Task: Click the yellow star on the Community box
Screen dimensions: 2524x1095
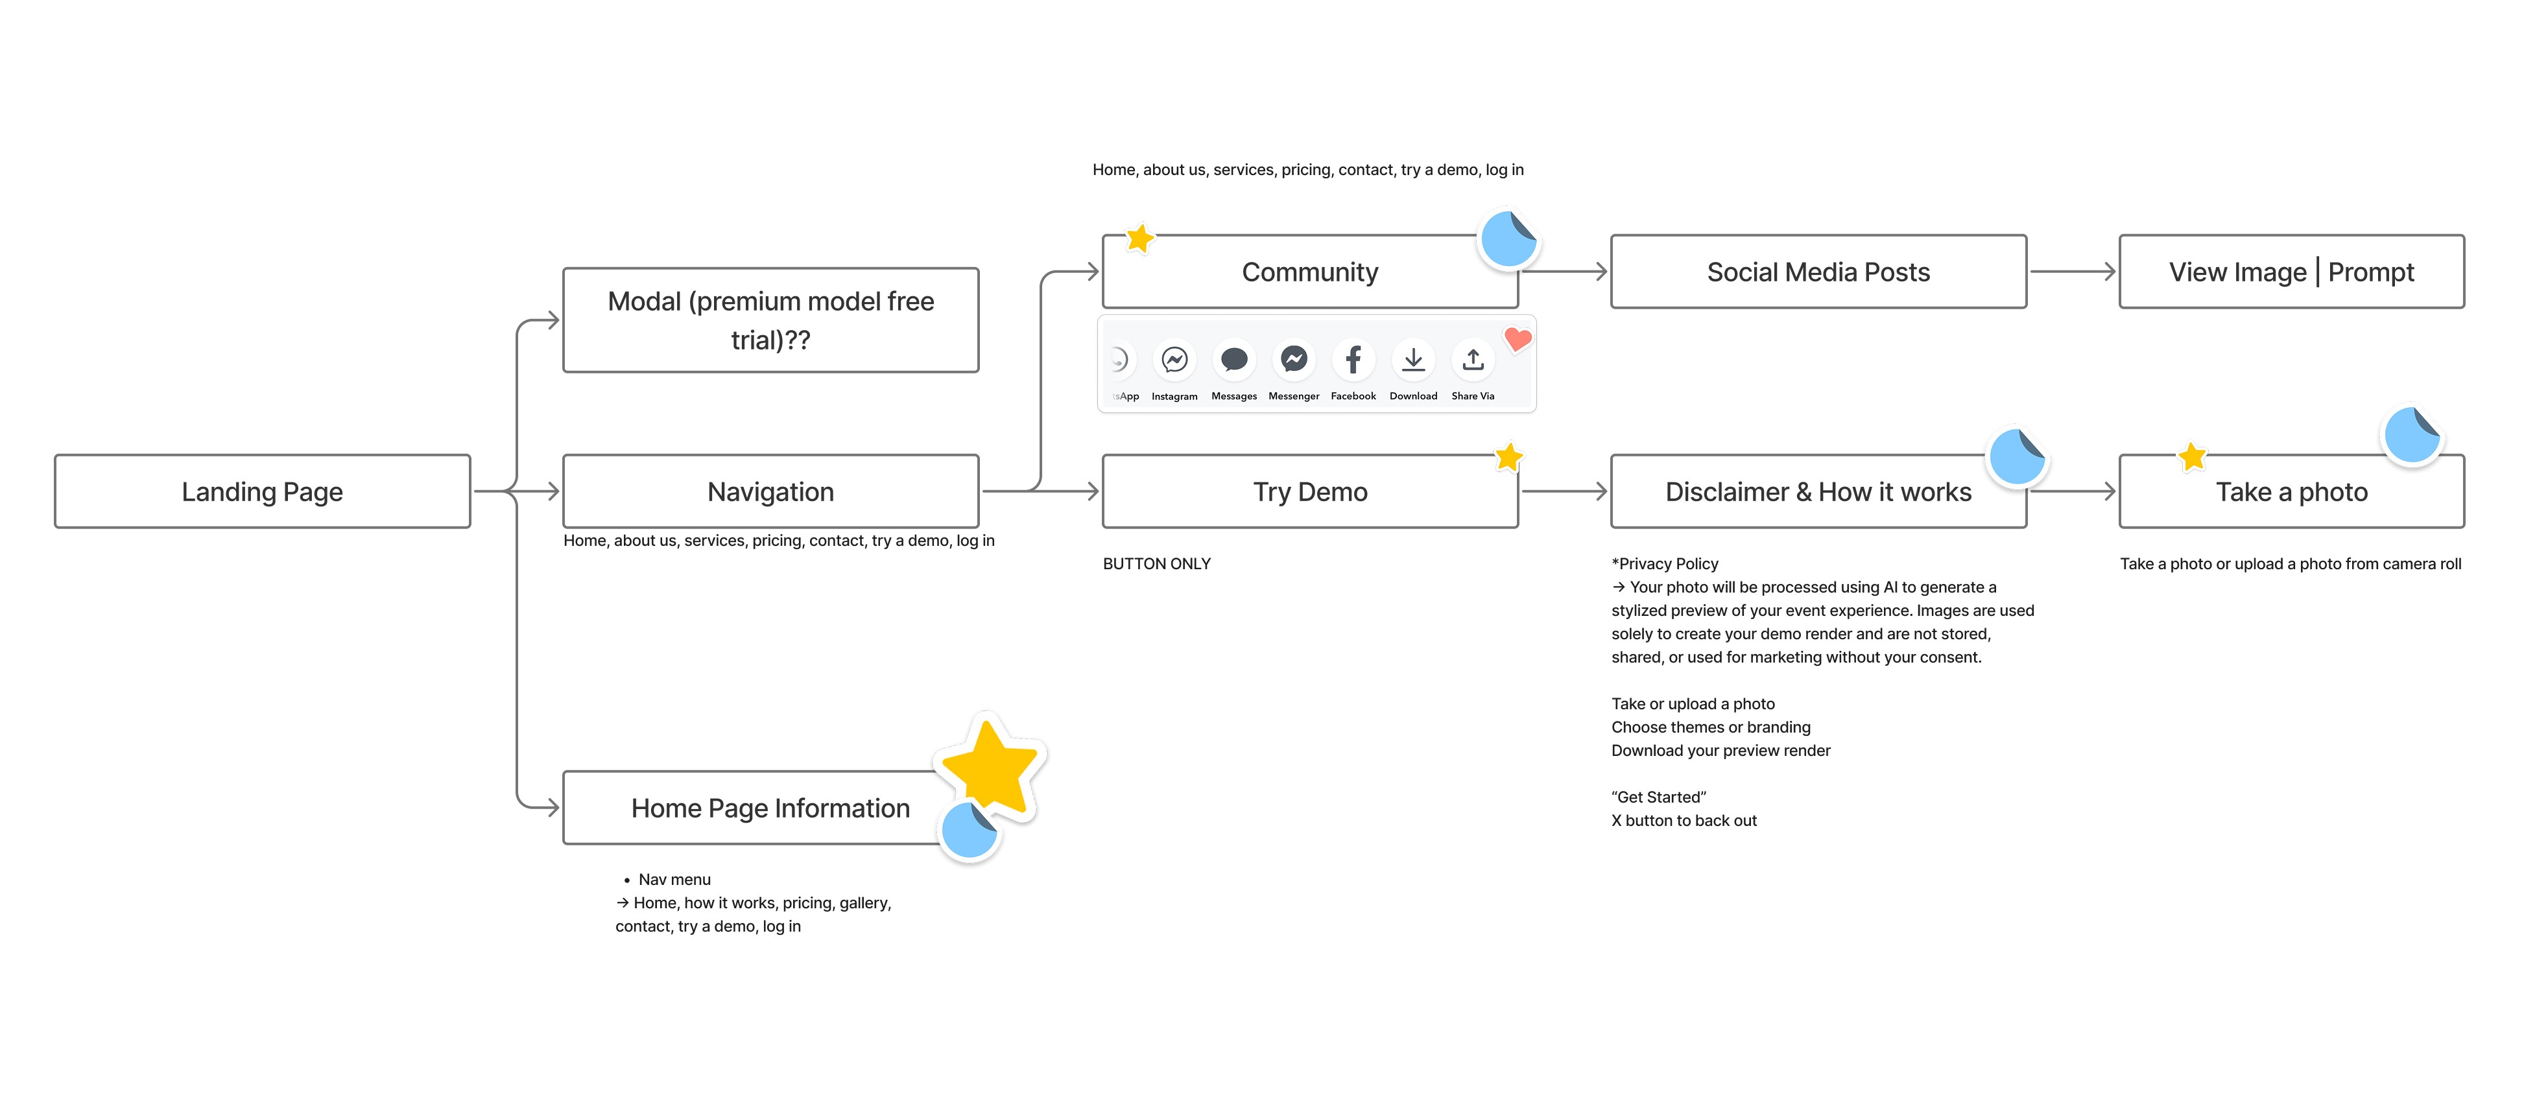Action: [x=1139, y=238]
